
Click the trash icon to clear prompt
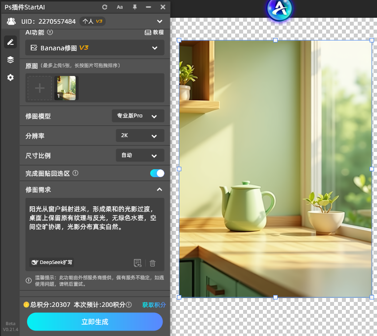point(153,263)
